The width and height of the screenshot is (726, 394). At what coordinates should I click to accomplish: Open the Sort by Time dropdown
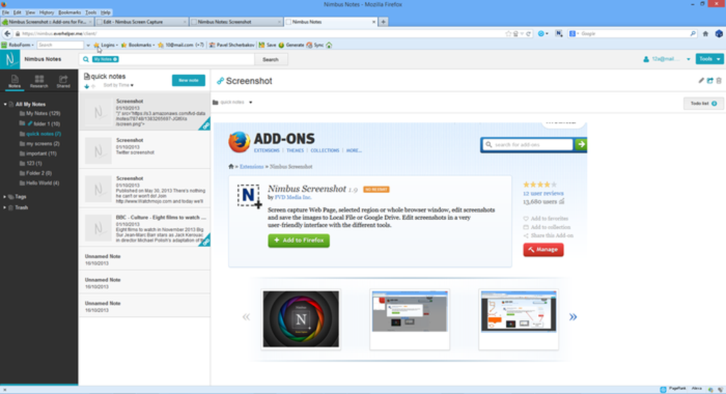[x=118, y=85]
